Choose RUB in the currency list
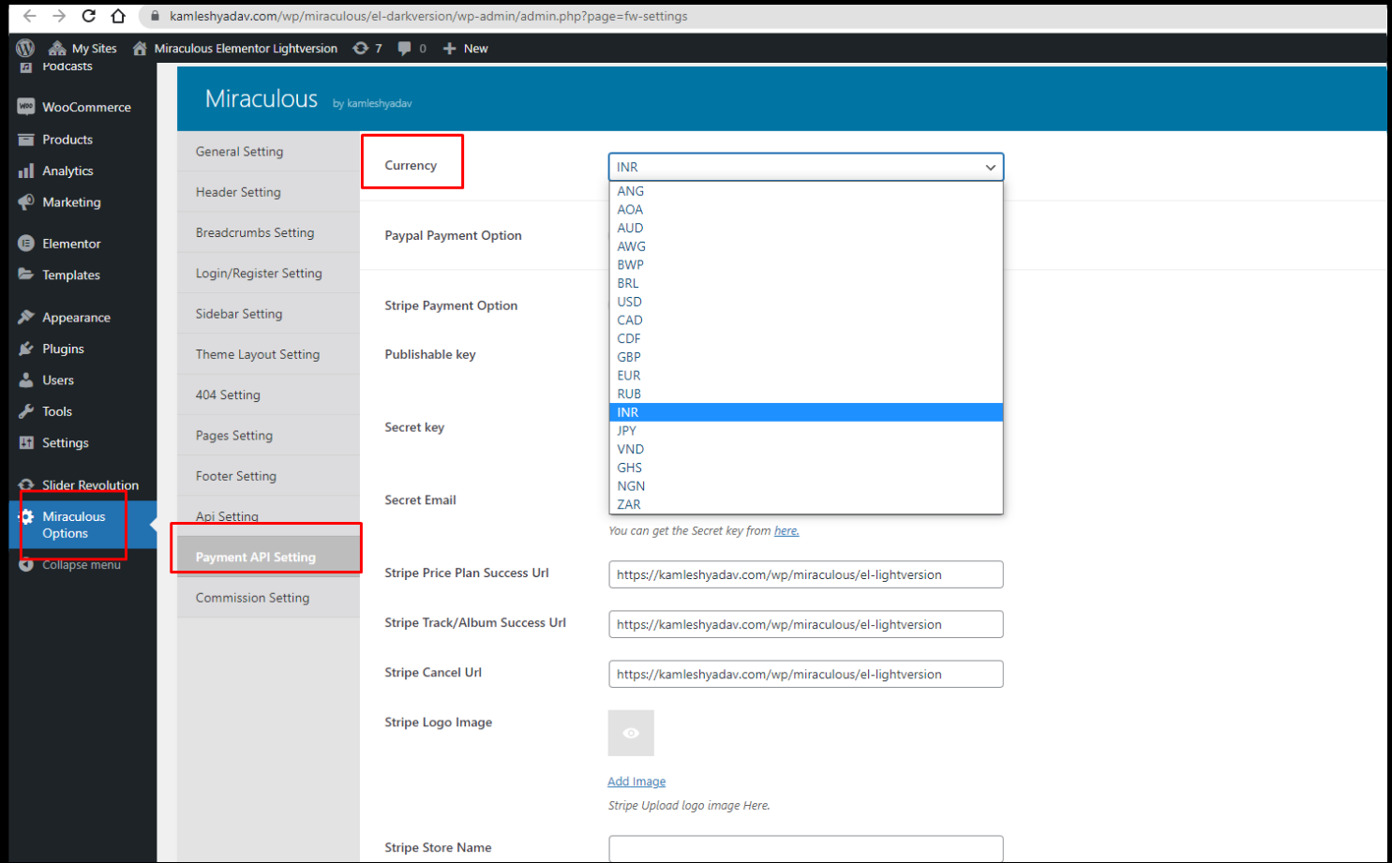 coord(806,394)
